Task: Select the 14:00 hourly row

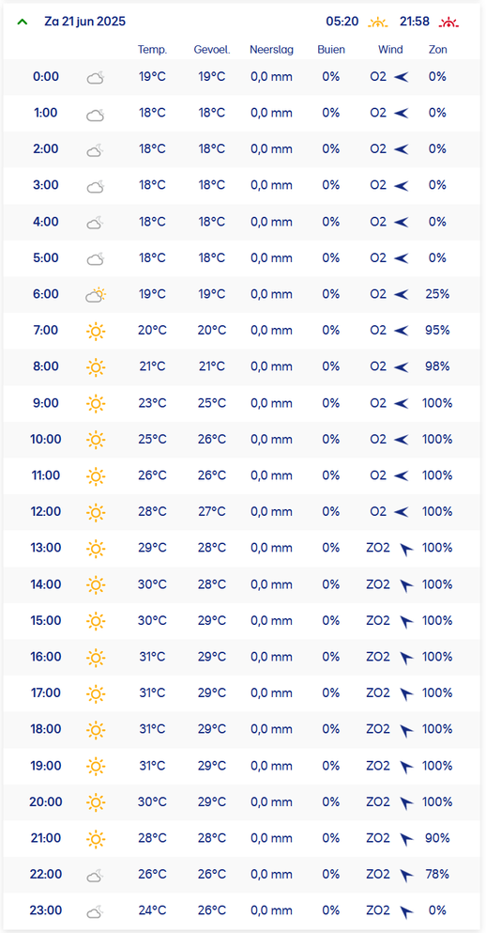Action: coord(242,585)
